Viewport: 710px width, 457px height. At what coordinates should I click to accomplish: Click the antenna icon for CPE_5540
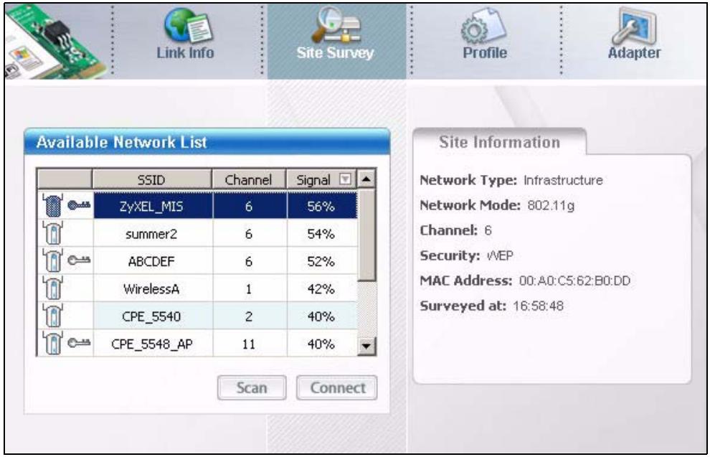tap(52, 315)
